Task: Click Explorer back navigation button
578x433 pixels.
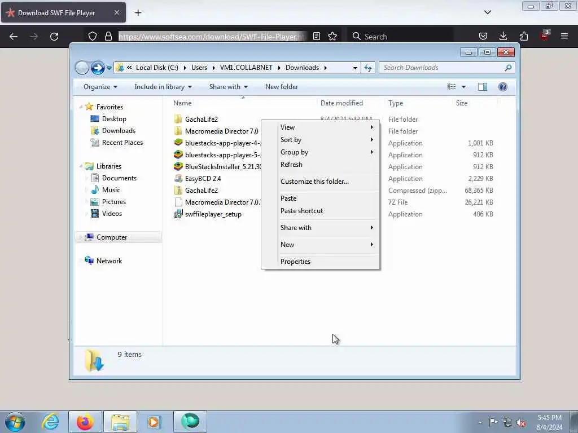Action: click(82, 68)
